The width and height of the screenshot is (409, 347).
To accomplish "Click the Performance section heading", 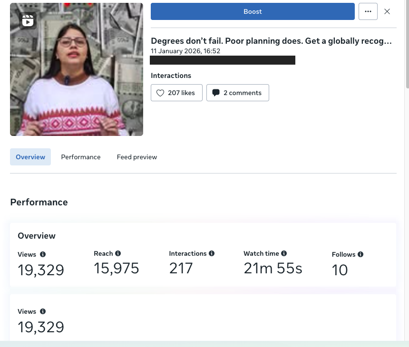I will [39, 202].
